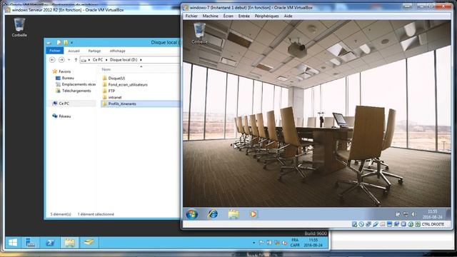Open Écran menu in VirtualBox window

point(228,16)
